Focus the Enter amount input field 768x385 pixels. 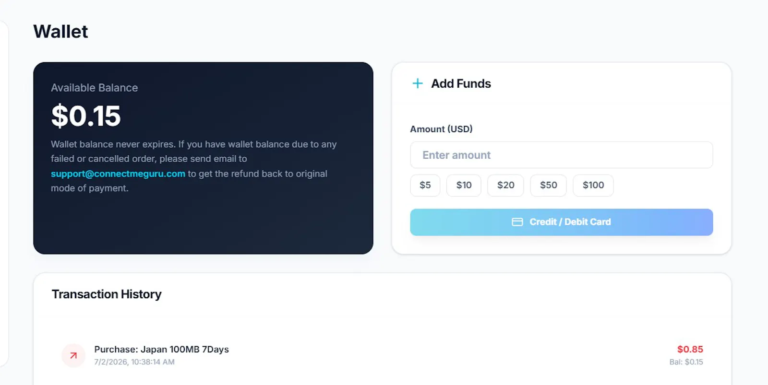pos(562,155)
